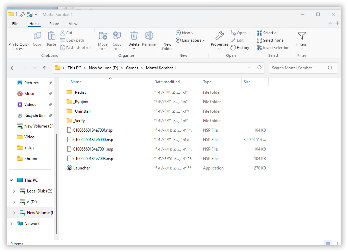Collapse the ribbon with the caret
This screenshot has height=252, width=348.
(330, 23)
